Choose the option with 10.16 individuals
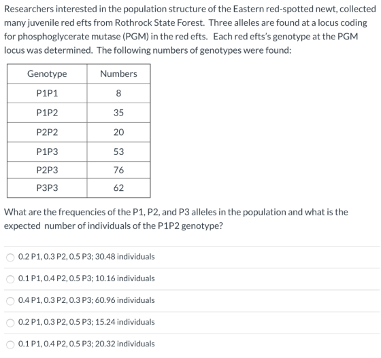The image size is (381, 358). pos(10,279)
